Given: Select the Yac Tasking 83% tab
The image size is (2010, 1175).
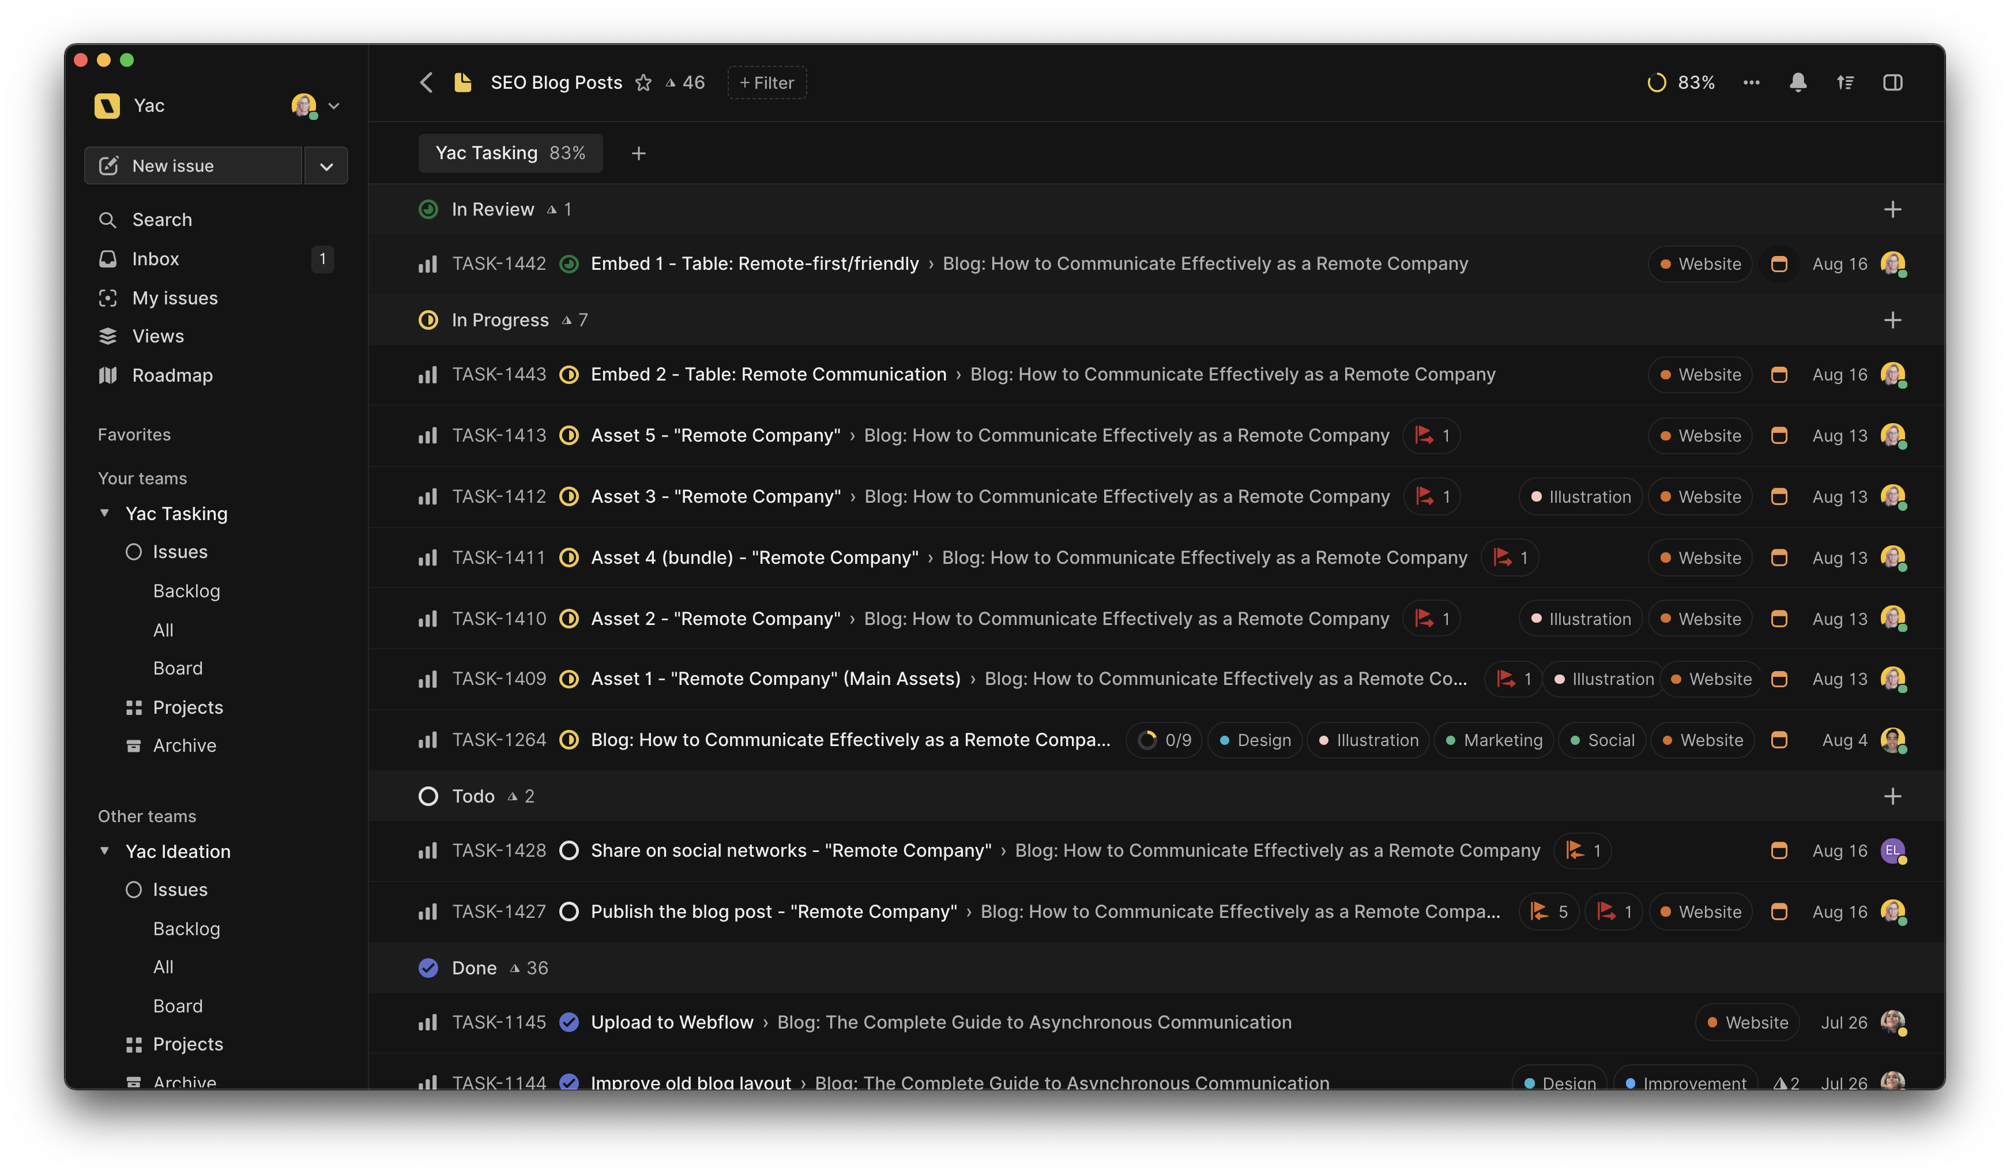Looking at the screenshot, I should [x=510, y=153].
